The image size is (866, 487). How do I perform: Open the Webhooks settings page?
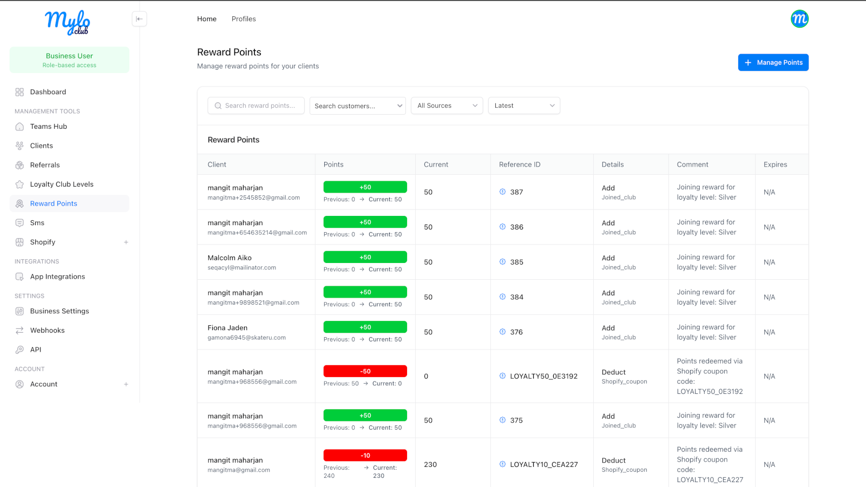click(47, 331)
